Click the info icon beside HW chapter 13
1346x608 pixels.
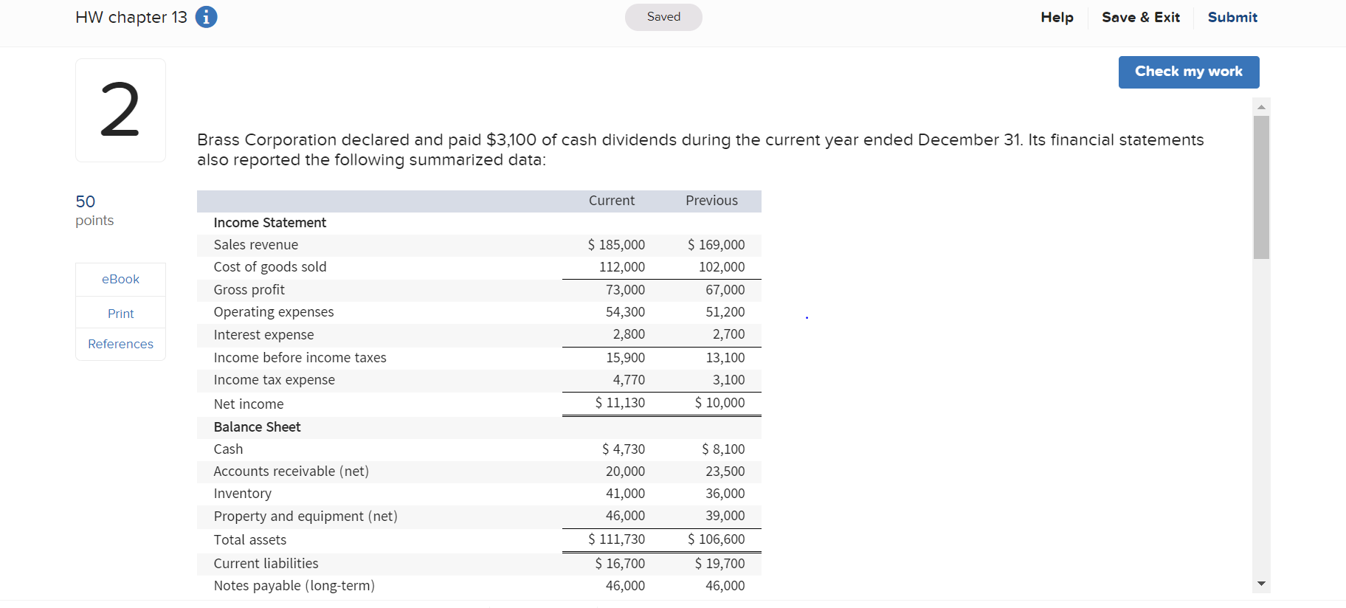[206, 17]
